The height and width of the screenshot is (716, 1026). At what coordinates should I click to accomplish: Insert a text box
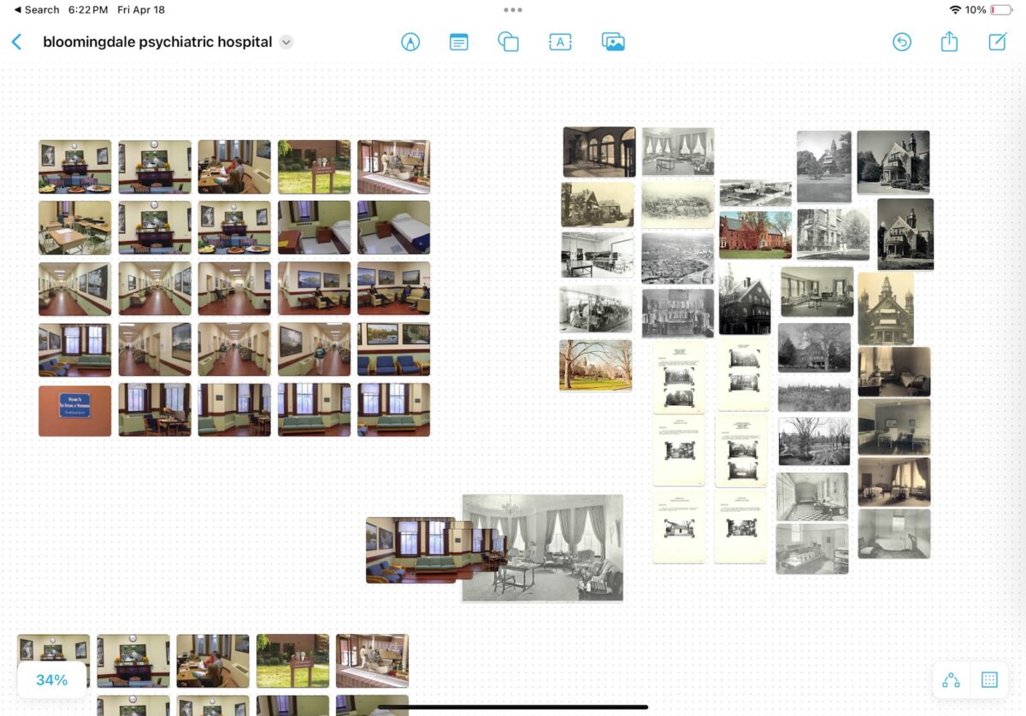click(560, 42)
